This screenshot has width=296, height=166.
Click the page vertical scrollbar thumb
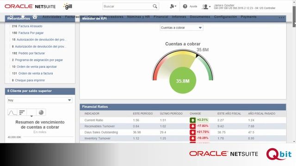tap(294, 16)
